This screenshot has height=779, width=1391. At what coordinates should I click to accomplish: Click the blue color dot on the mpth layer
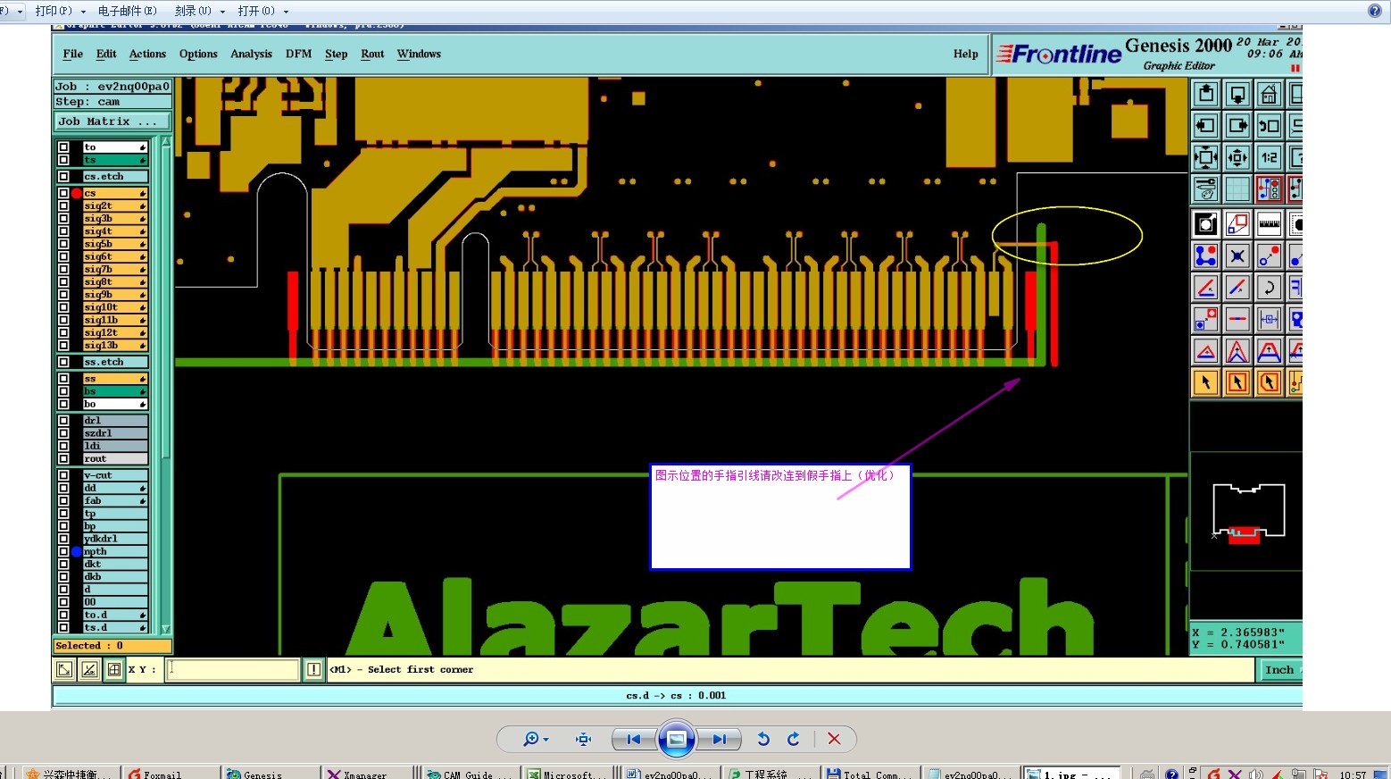tap(77, 551)
